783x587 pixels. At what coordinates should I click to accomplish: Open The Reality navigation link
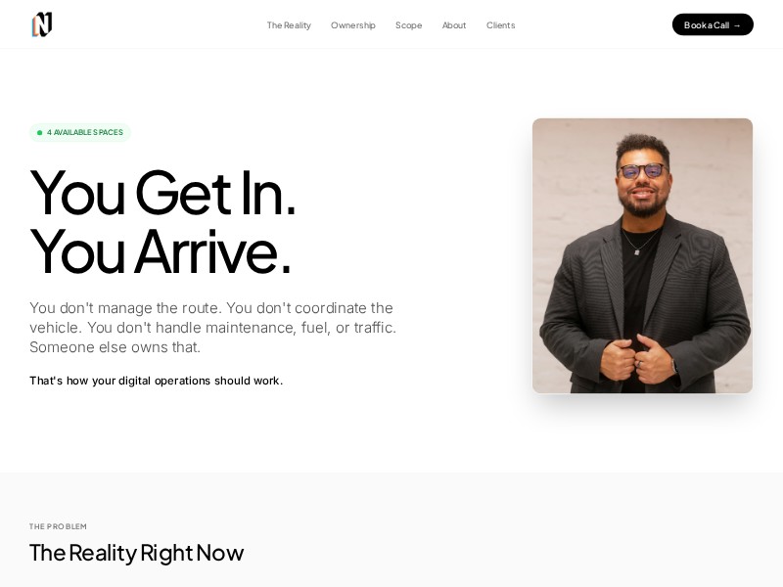click(289, 25)
